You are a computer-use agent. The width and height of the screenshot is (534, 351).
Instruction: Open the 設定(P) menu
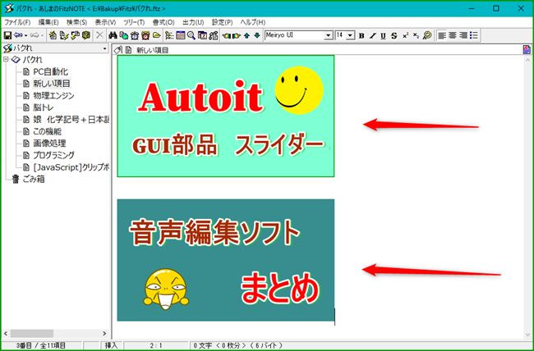click(222, 22)
